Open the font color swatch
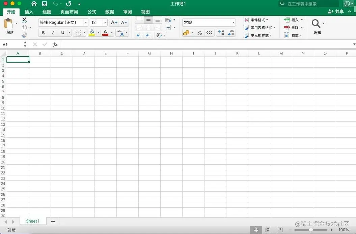 click(x=105, y=33)
